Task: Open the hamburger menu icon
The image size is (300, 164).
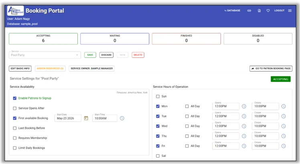Action: [x=290, y=10]
